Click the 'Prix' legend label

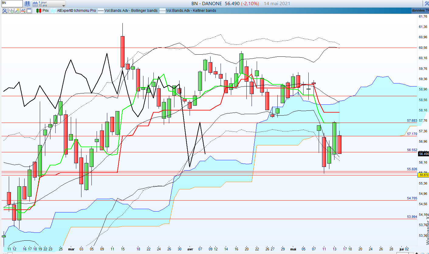click(x=46, y=11)
